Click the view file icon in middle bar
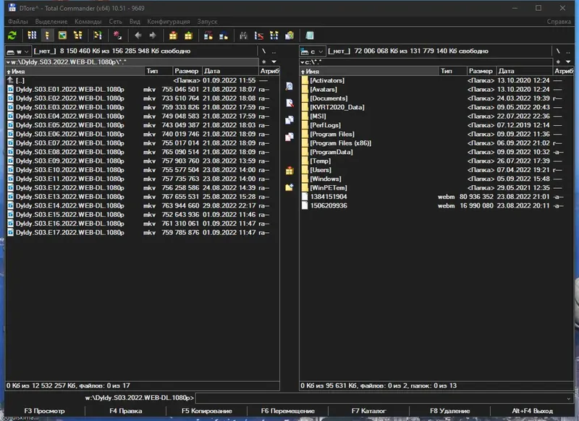This screenshot has width=579, height=421. [289, 86]
